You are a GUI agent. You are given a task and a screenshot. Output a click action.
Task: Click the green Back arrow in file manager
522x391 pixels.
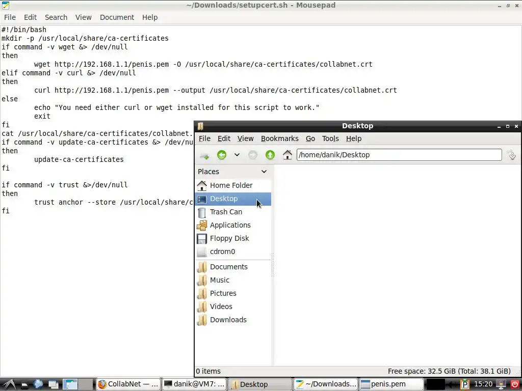coord(222,155)
